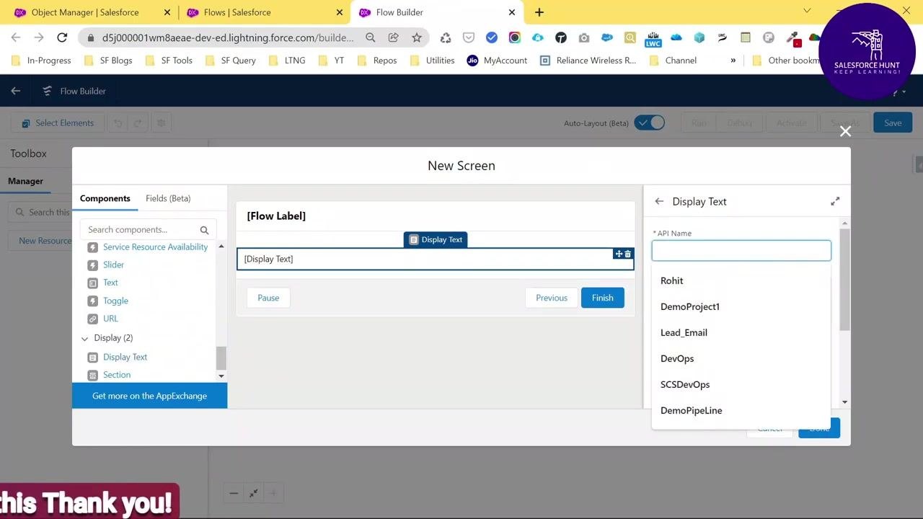The width and height of the screenshot is (923, 519).
Task: Click the move handle icon on Display Text
Action: coord(619,254)
